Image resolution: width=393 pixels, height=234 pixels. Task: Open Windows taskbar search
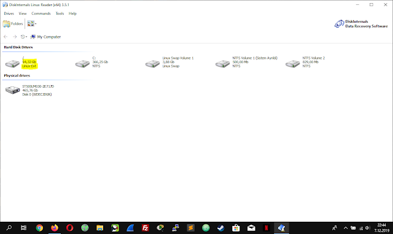9,228
